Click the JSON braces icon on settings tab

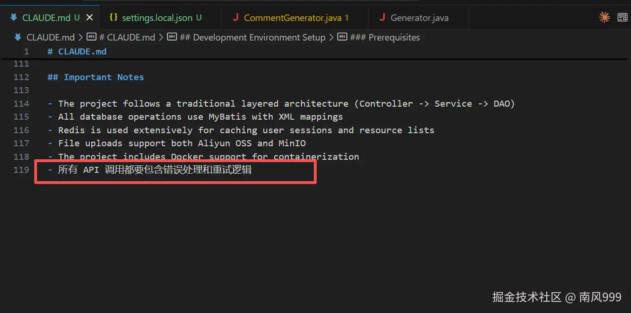point(113,18)
